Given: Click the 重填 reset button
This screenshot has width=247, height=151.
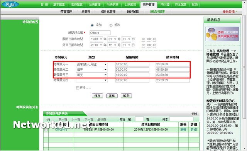Looking at the screenshot, I should coord(112,96).
